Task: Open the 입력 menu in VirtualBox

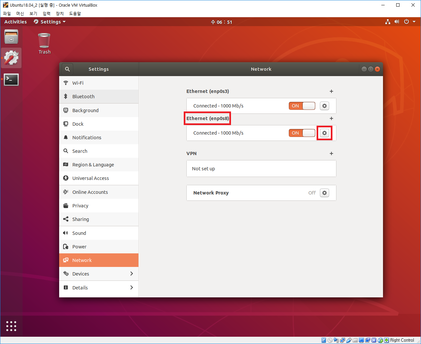Action: (x=47, y=14)
